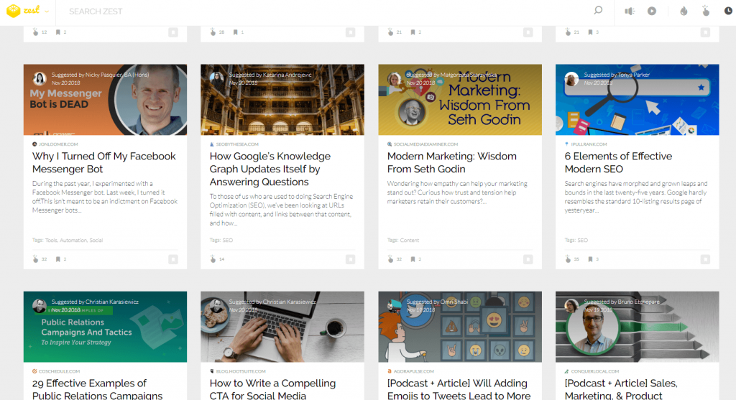Click the play button icon in top bar

(651, 11)
